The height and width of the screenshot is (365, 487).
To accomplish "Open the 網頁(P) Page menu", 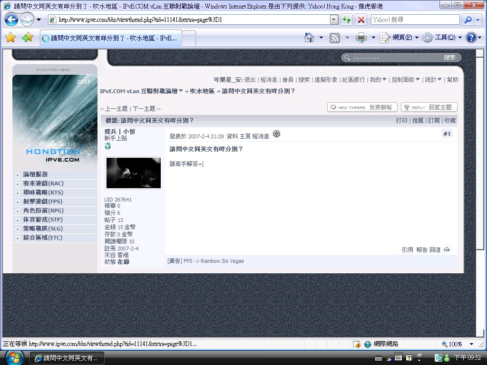I will (x=399, y=38).
